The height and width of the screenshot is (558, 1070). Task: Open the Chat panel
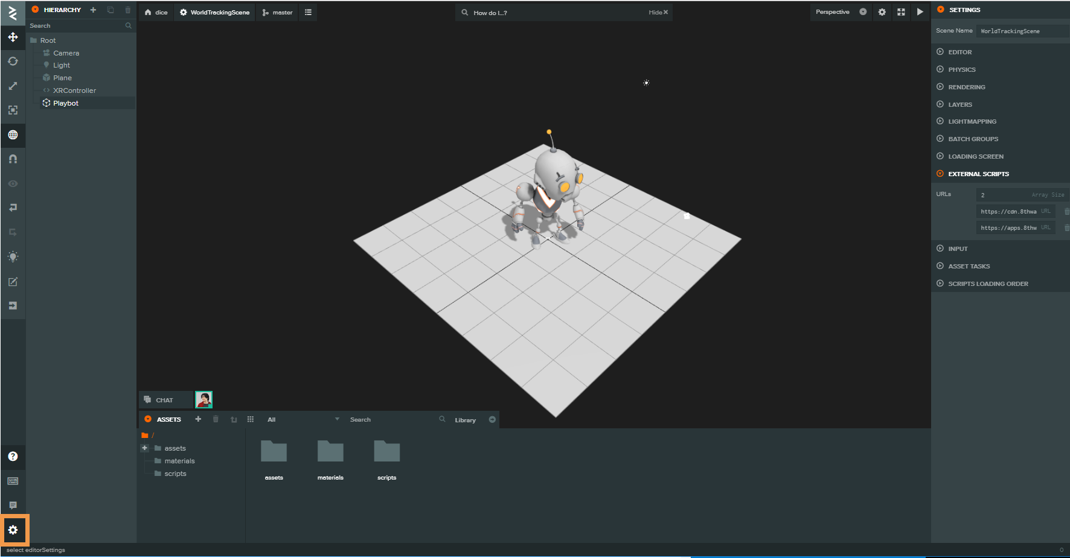click(164, 399)
